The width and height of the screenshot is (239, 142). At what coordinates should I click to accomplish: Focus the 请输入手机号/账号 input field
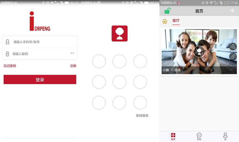[x=42, y=42]
